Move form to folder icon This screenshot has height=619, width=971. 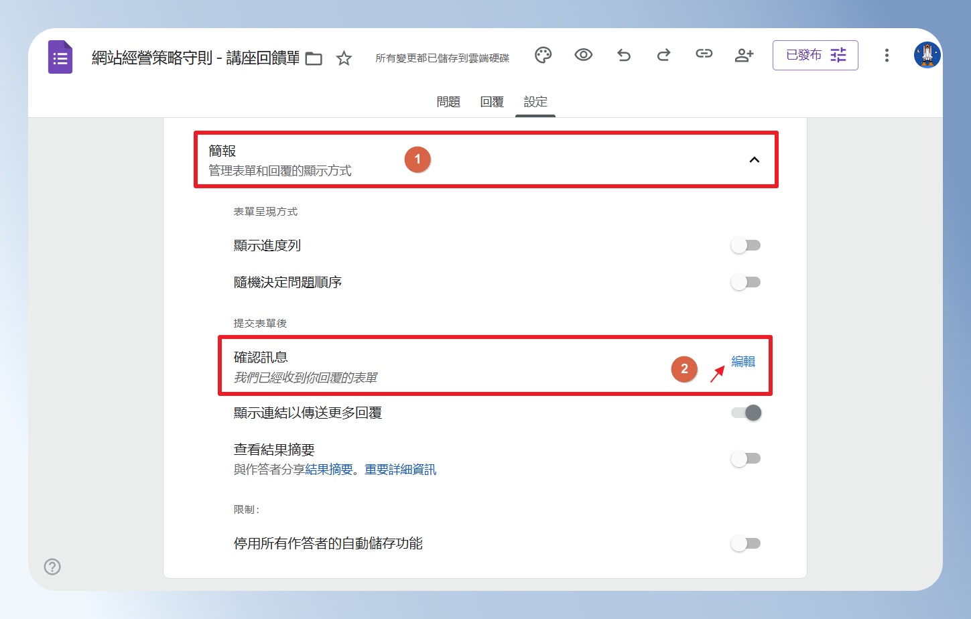tap(314, 59)
